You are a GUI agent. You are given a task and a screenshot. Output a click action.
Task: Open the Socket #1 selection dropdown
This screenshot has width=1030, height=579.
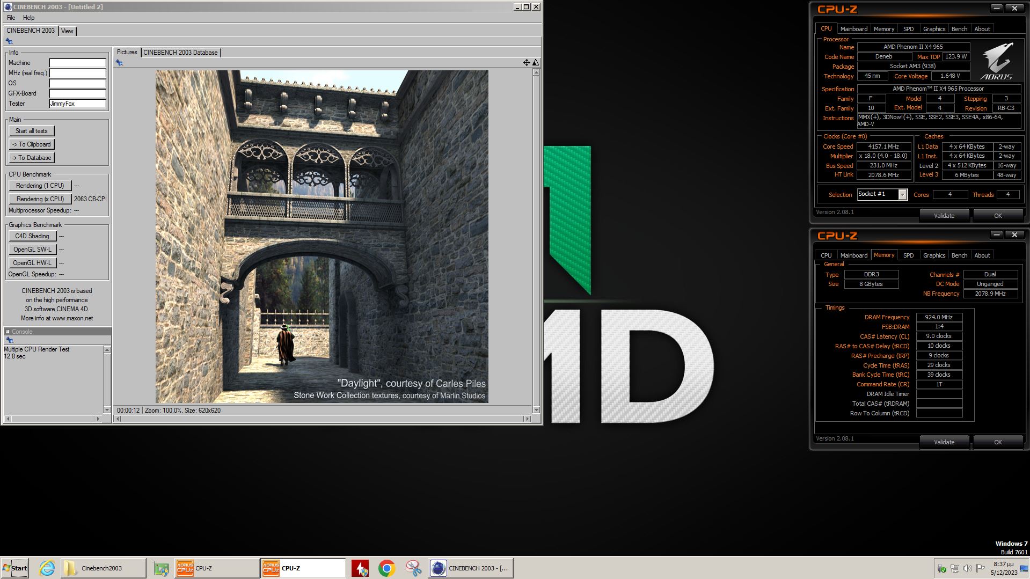click(902, 195)
